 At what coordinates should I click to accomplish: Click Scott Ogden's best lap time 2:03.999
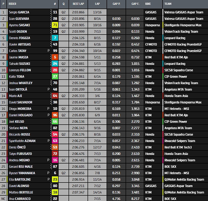78,32
